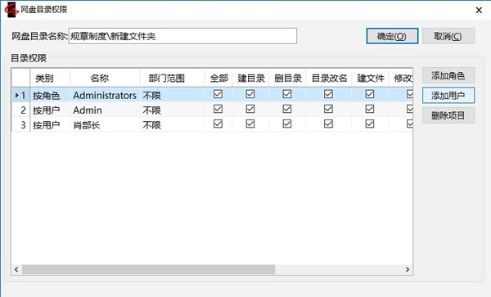Click the Admin name cell
This screenshot has height=297, width=491.
[x=105, y=110]
